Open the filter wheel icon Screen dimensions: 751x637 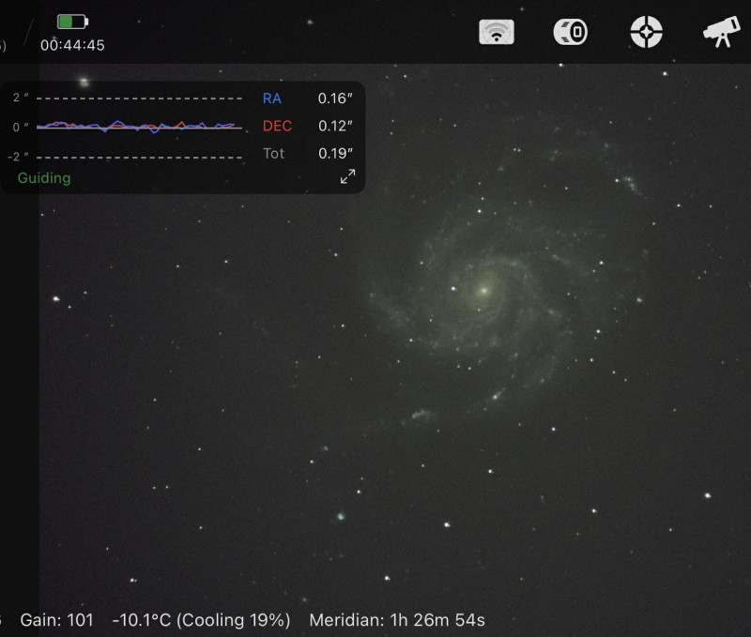pos(571,32)
